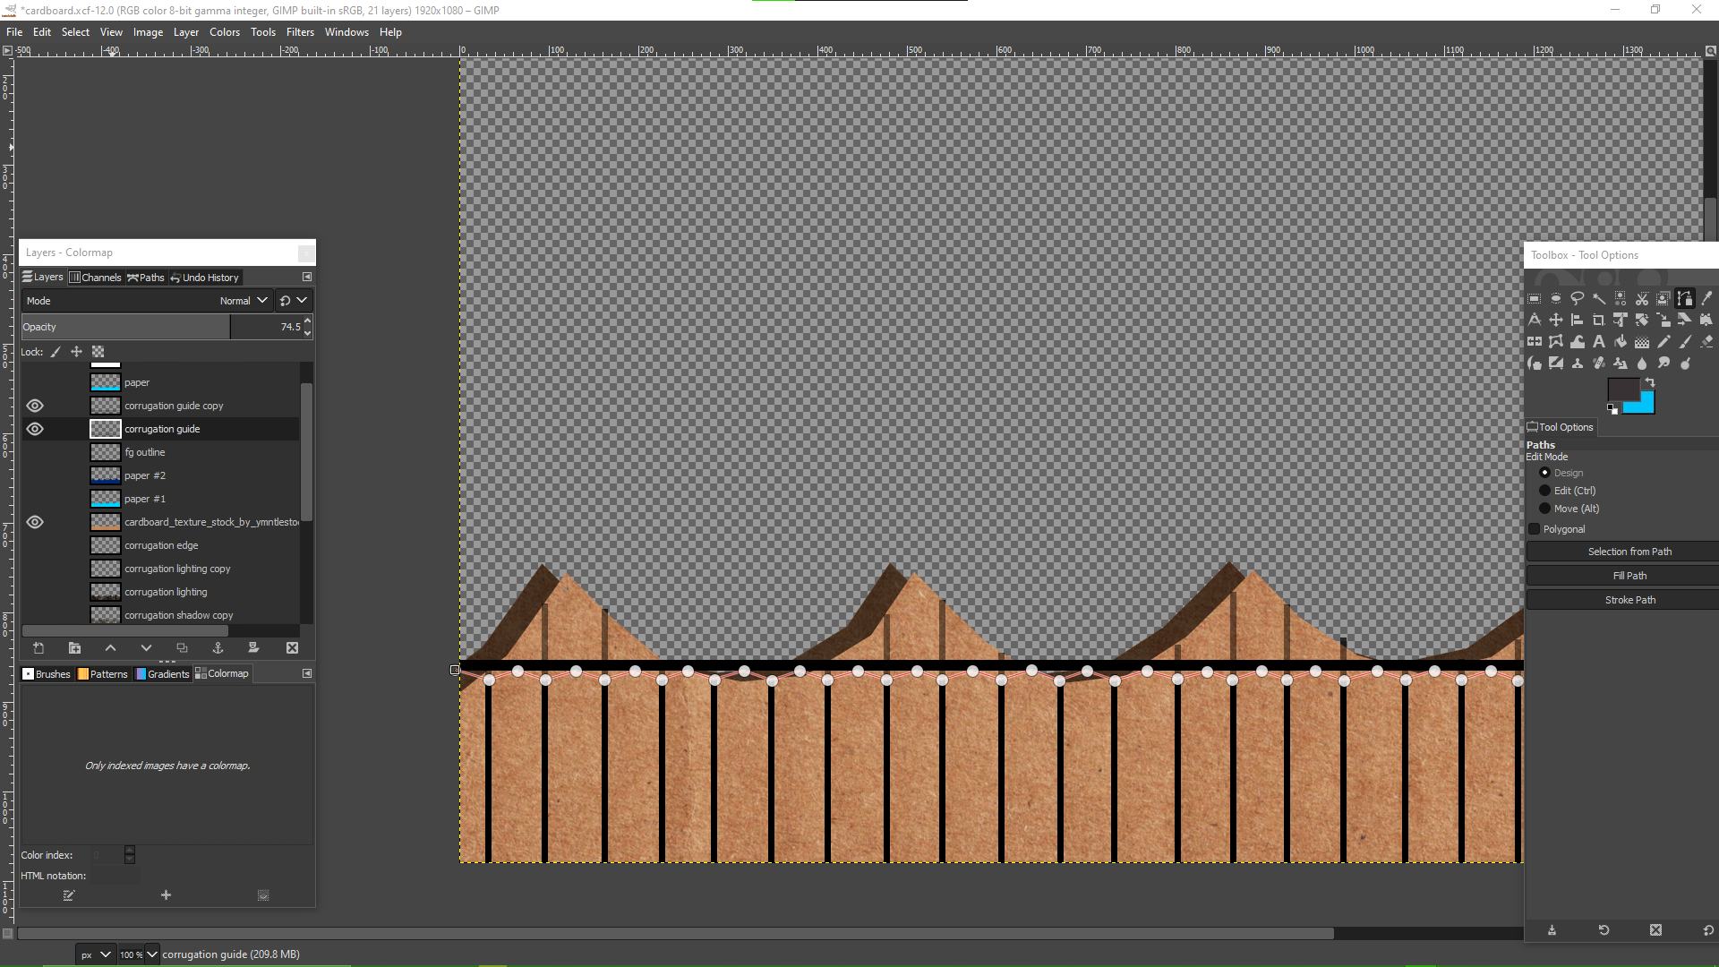
Task: Enable the Polygonal checkbox
Action: pos(1535,529)
